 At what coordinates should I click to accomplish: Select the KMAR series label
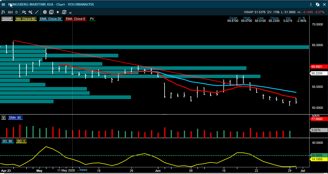(x=7, y=19)
